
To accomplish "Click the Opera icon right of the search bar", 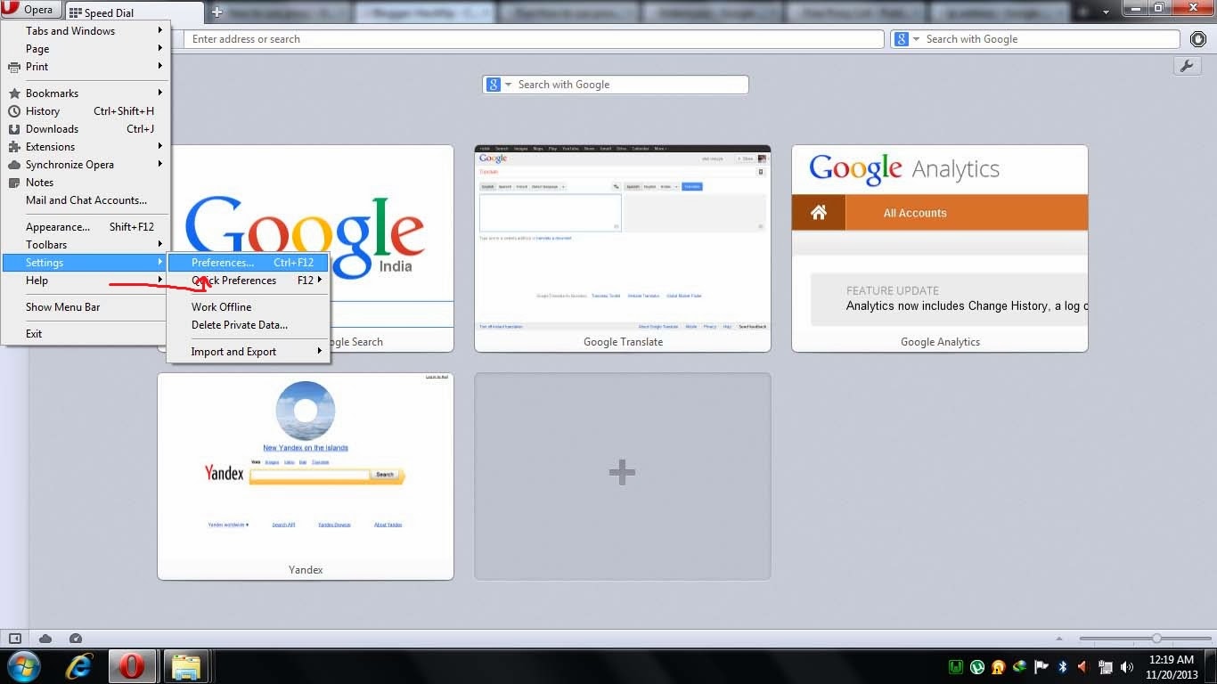I will click(x=1198, y=39).
